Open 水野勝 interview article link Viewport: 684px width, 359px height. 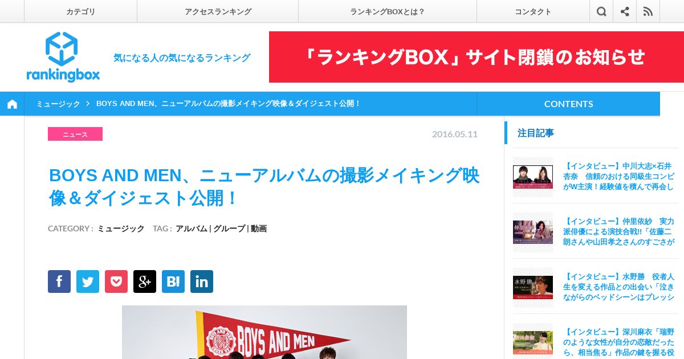(618, 287)
